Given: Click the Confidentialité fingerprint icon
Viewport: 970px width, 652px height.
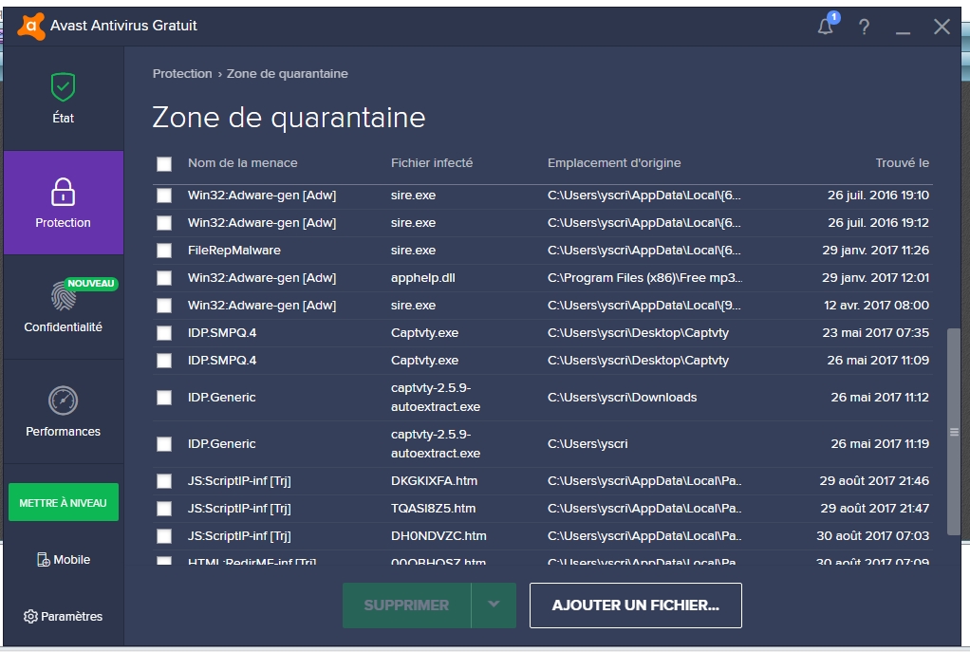Looking at the screenshot, I should click(x=63, y=296).
